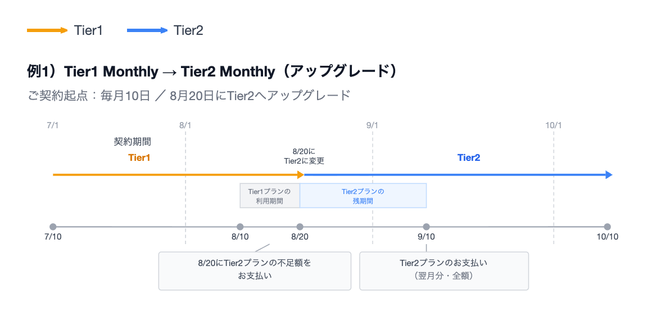The height and width of the screenshot is (320, 661).
Task: Click the 契約期間 label
Action: [x=133, y=142]
